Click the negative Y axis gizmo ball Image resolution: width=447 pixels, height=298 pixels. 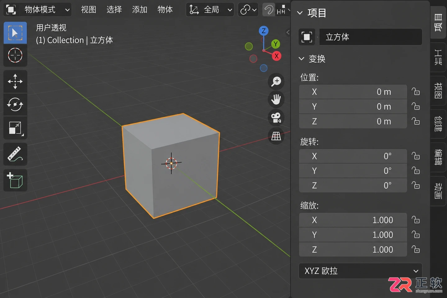tap(249, 47)
